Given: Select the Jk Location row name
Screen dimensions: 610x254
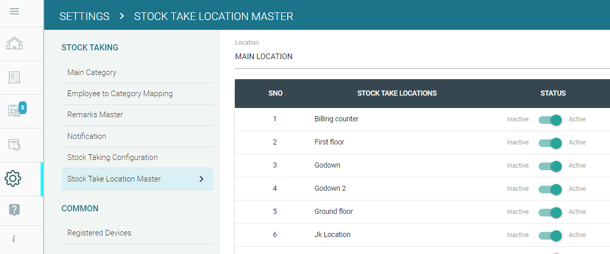Looking at the screenshot, I should (x=332, y=234).
